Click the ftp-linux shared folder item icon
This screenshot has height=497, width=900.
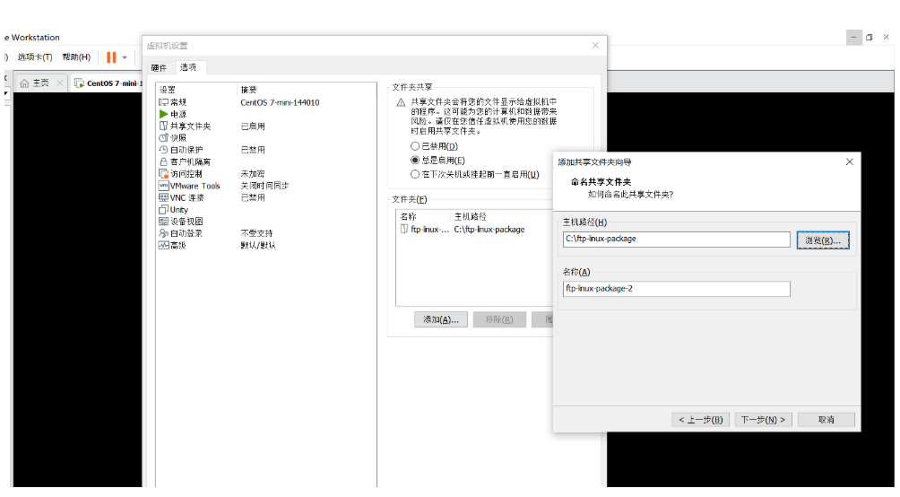[404, 230]
